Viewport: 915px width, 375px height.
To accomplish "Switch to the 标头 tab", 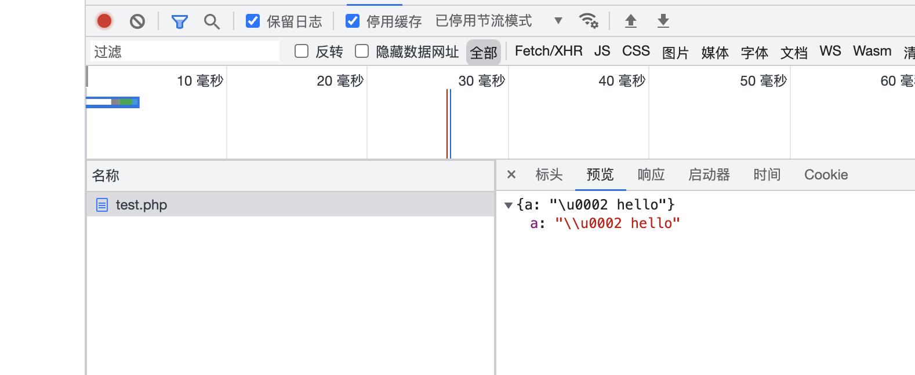I will 549,175.
